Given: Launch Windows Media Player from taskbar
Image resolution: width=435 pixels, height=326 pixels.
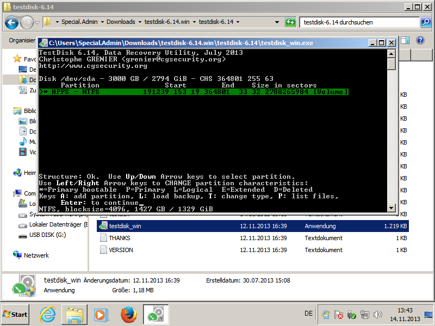Looking at the screenshot, I should [101, 315].
